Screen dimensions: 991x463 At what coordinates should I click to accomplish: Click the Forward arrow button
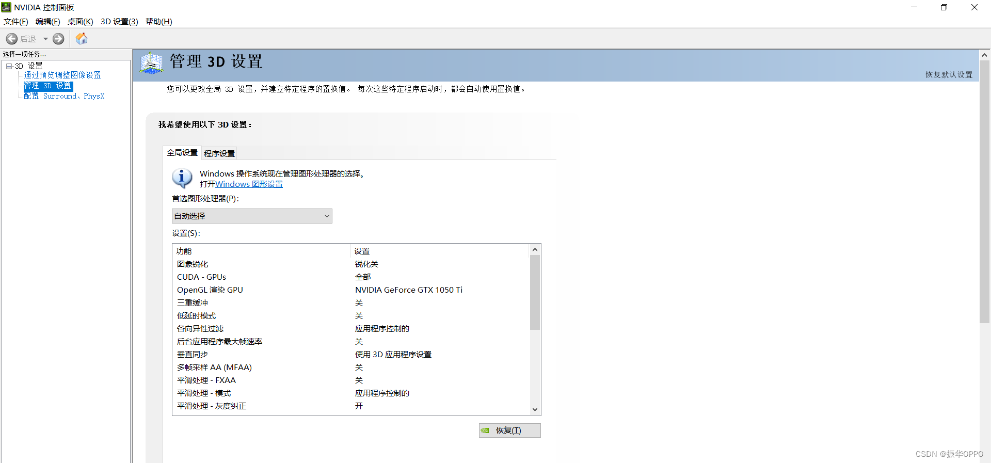click(58, 39)
